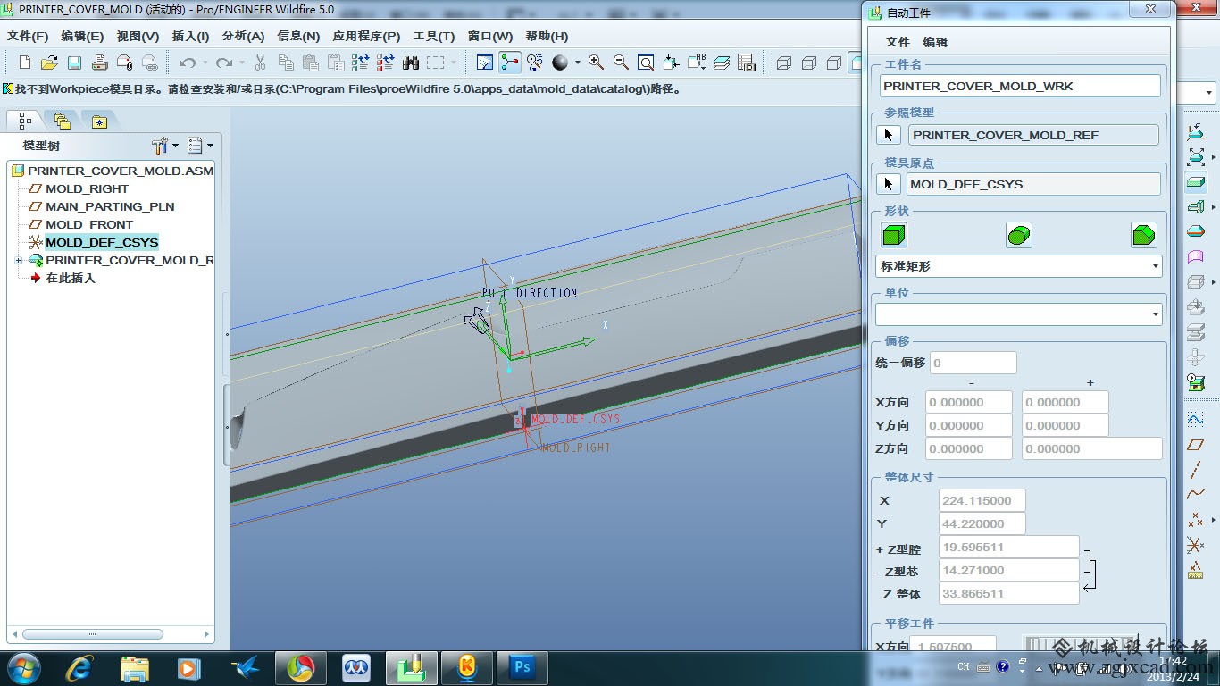Viewport: 1220px width, 686px height.
Task: Open the model tree show dropdown arrow
Action: point(210,146)
